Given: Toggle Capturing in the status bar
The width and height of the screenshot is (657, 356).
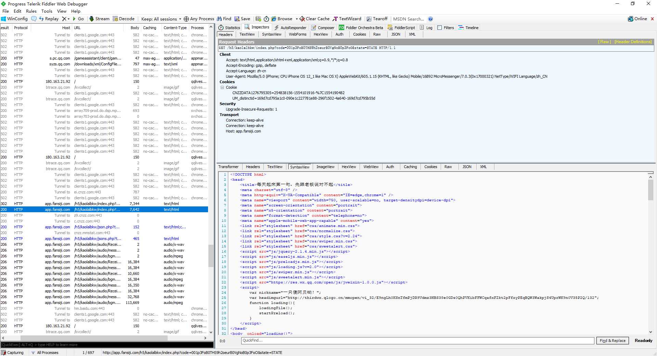Looking at the screenshot, I should pos(12,353).
